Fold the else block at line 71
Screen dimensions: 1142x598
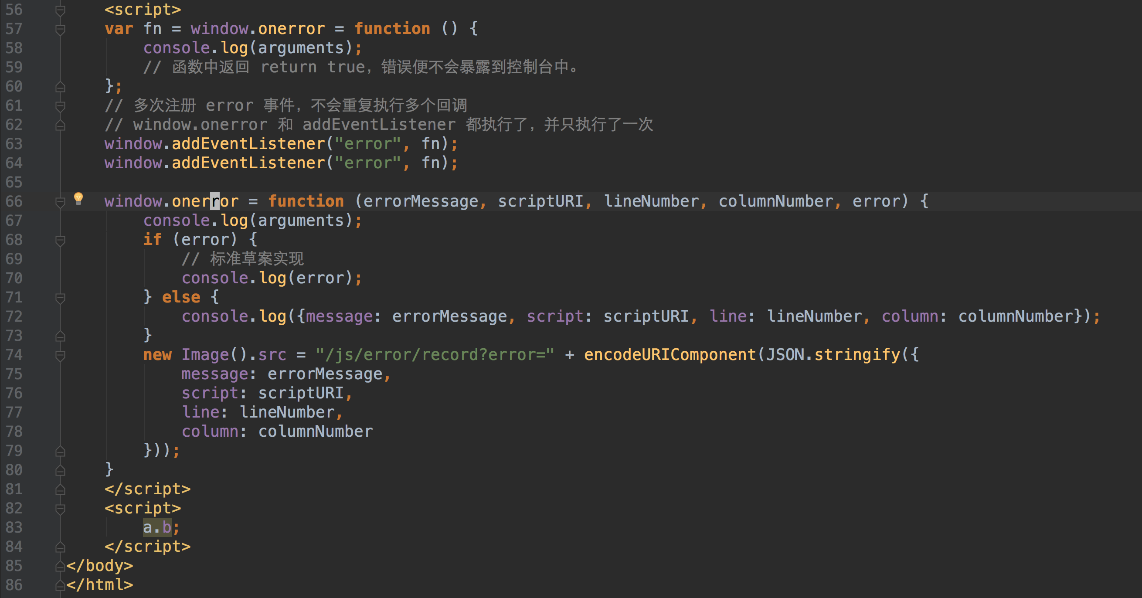coord(61,298)
